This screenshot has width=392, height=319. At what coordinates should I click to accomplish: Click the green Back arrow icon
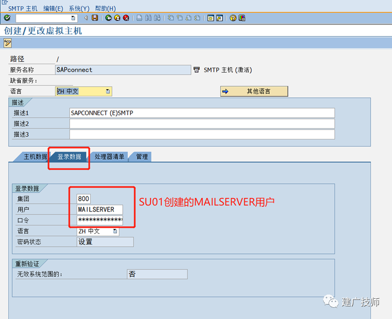point(108,18)
